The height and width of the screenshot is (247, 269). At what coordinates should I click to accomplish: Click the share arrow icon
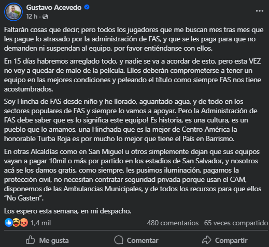(x=207, y=240)
